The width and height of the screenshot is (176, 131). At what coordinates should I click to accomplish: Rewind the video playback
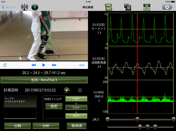click(x=33, y=65)
